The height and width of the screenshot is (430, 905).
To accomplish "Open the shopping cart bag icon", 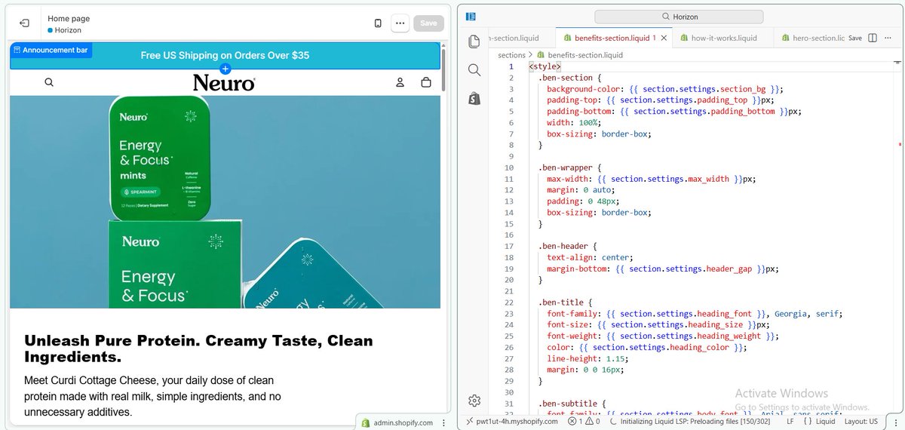I will 426,82.
